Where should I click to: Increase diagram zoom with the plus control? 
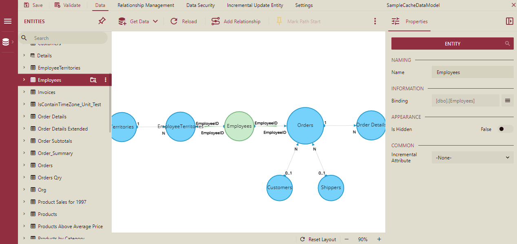coord(379,239)
